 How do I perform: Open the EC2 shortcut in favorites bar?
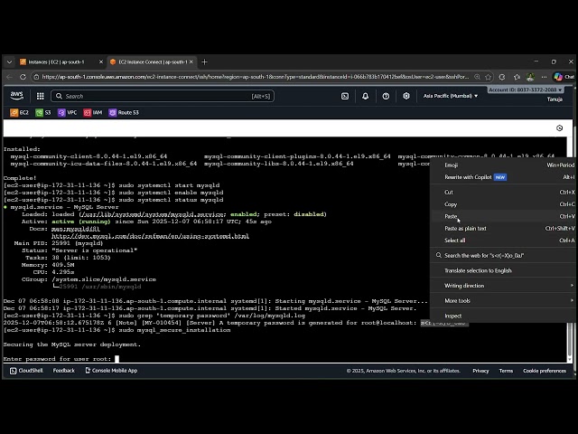pyautogui.click(x=19, y=112)
